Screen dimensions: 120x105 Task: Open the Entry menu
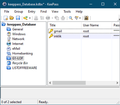[x=32, y=11]
